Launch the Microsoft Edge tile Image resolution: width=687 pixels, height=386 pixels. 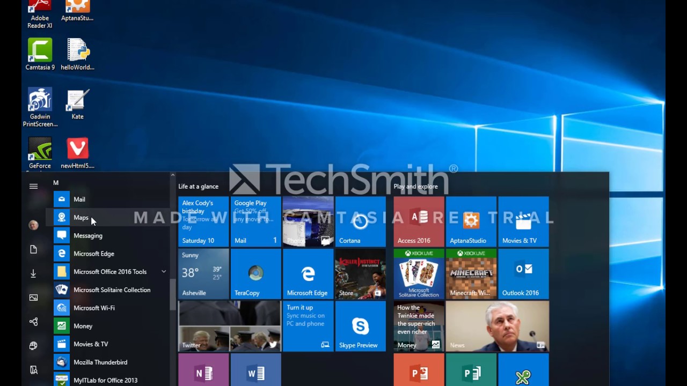coord(308,274)
